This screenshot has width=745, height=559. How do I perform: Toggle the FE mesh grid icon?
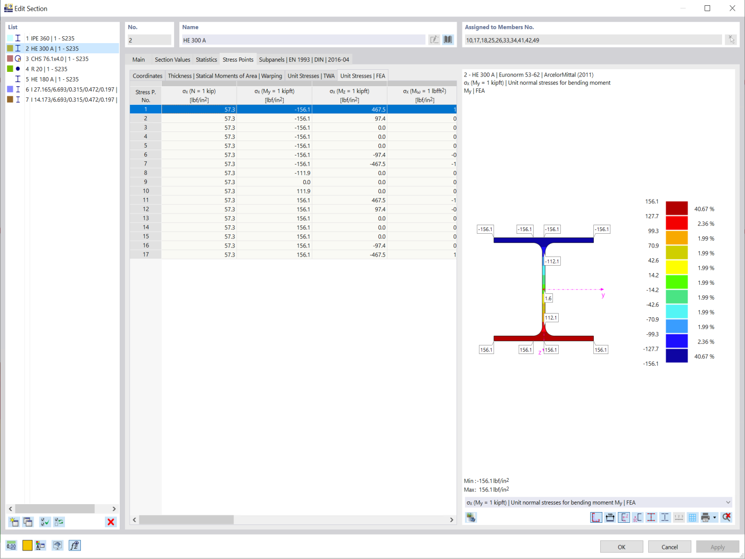pos(692,517)
